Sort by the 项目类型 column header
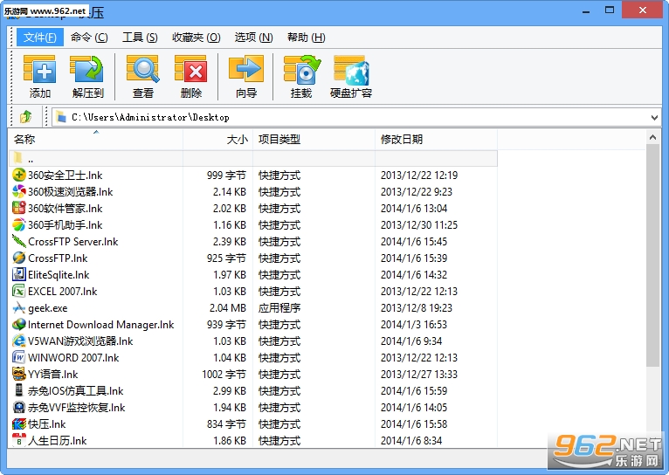Viewport: 669px width, 475px height. [314, 140]
